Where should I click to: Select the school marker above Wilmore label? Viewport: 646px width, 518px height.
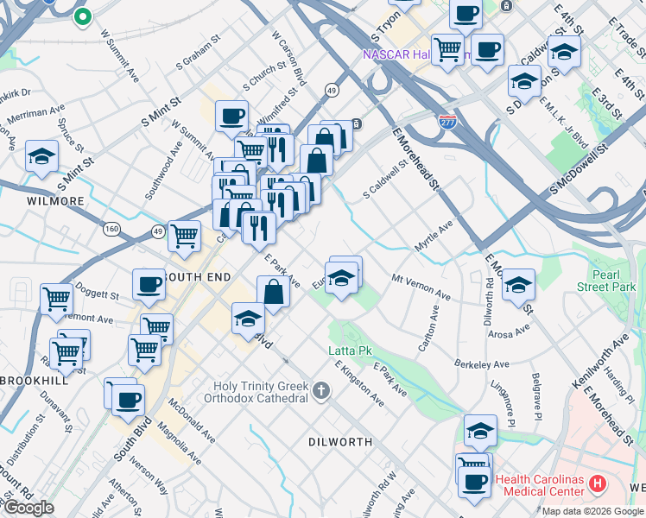tap(41, 159)
